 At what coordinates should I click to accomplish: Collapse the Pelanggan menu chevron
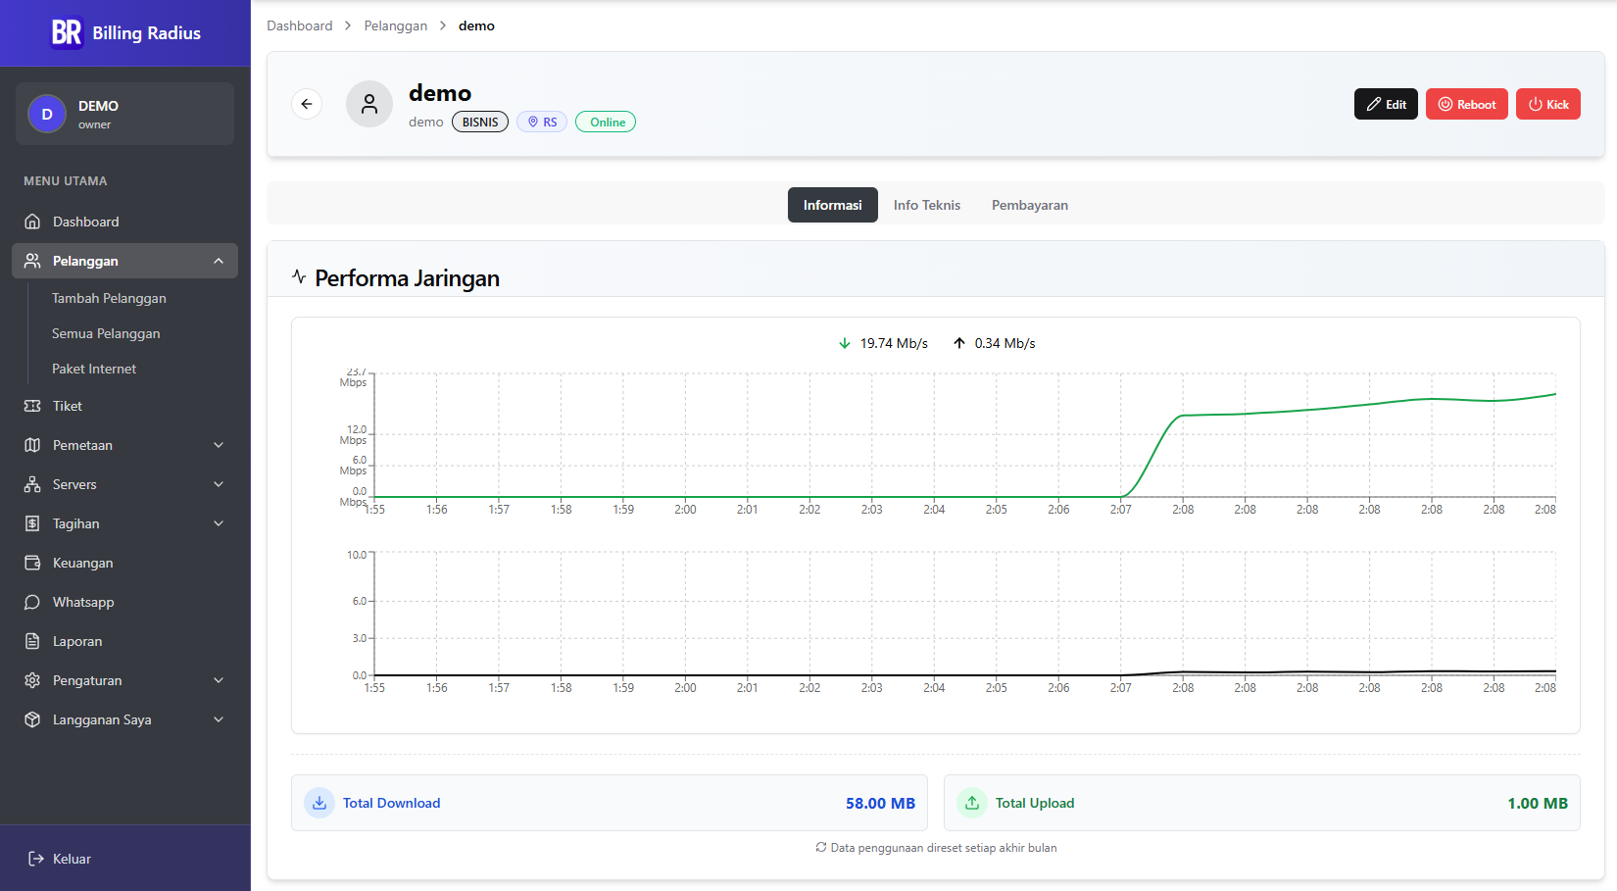tap(219, 261)
